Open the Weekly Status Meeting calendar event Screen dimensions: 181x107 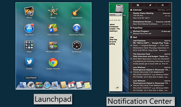tap(143, 13)
